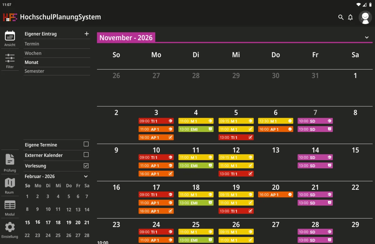Open the Raum map icon

(10, 183)
